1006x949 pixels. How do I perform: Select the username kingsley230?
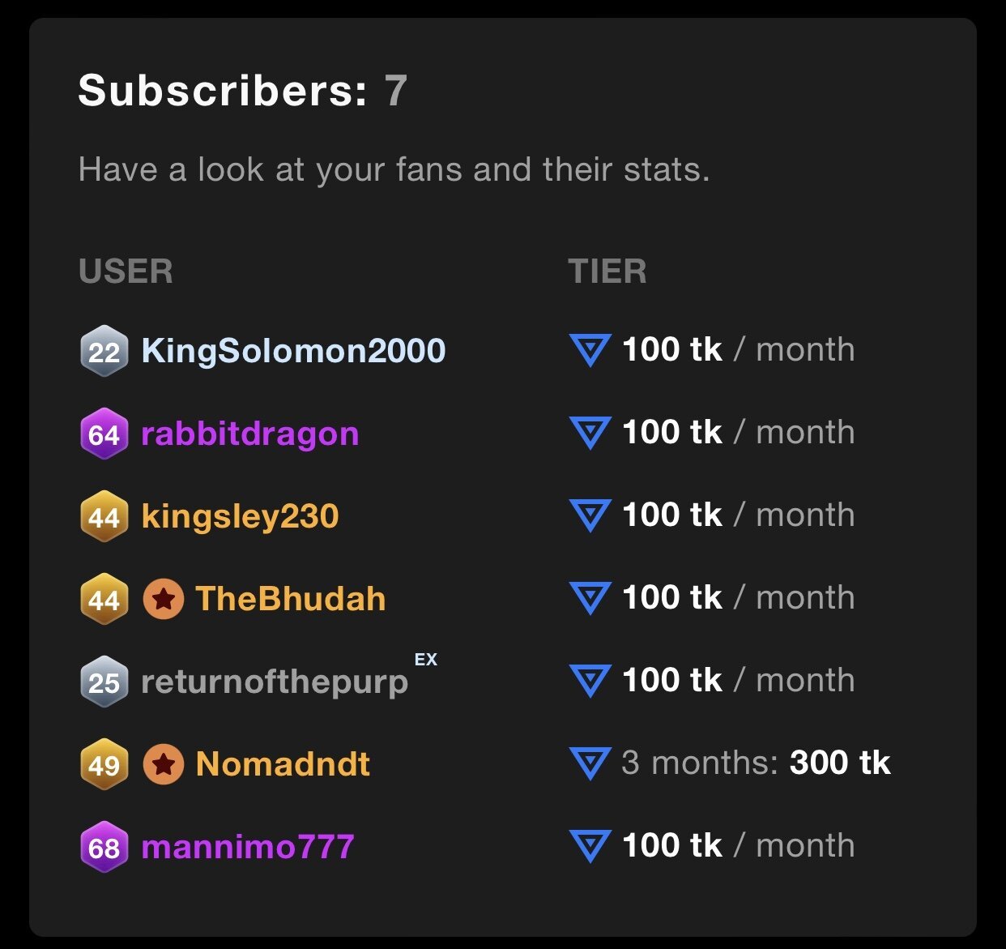coord(240,516)
